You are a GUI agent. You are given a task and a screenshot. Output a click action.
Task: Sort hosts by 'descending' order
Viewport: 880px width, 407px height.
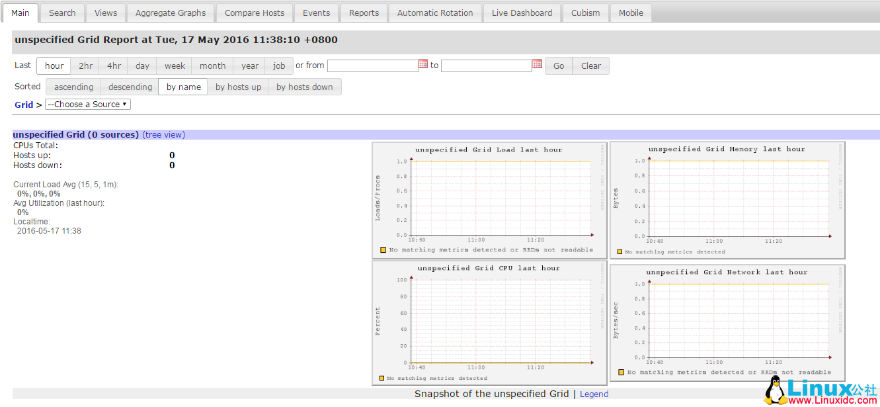point(130,87)
